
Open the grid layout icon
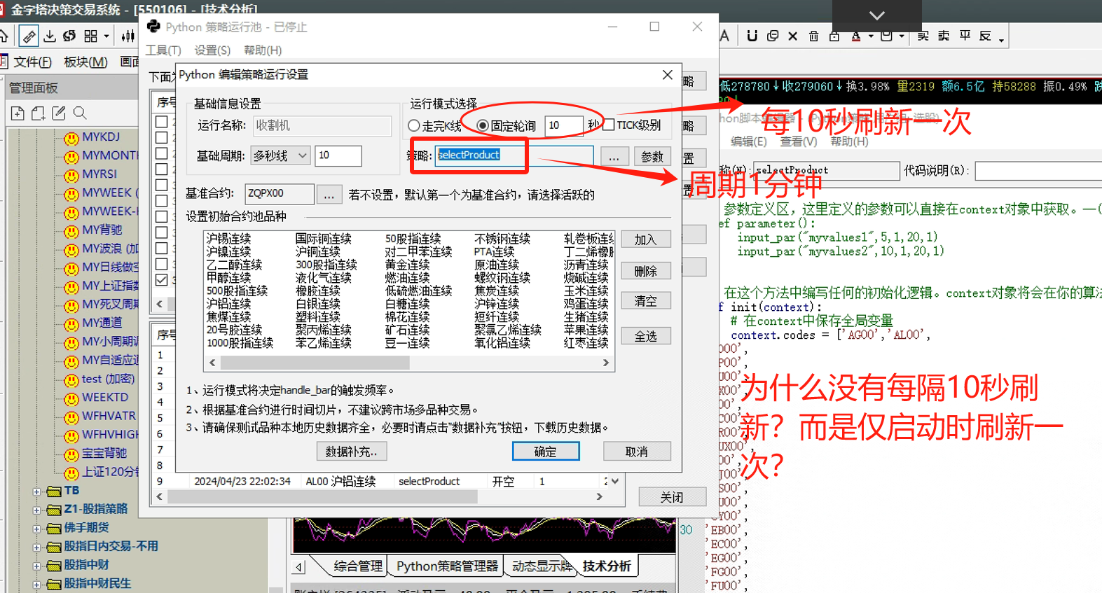pos(90,36)
